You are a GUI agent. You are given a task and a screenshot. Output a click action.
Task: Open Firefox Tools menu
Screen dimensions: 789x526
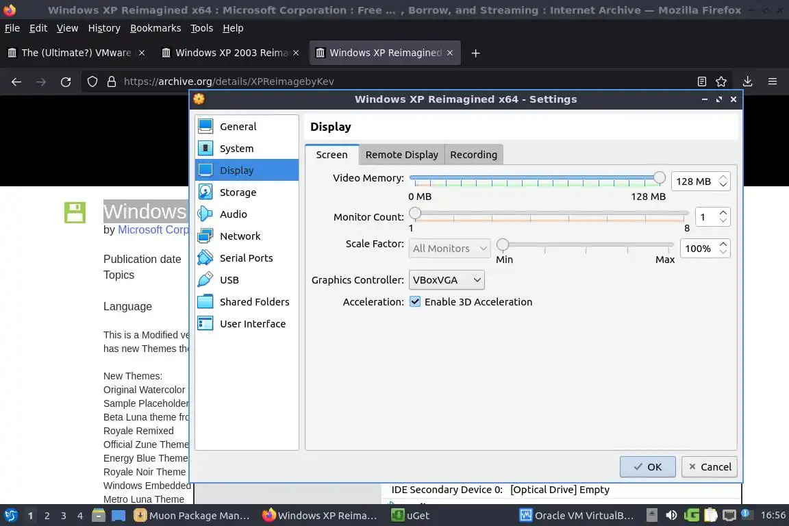(x=202, y=28)
